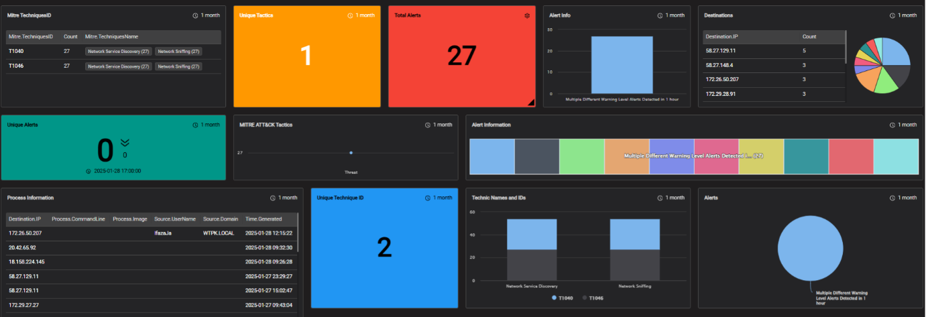Image resolution: width=926 pixels, height=317 pixels.
Task: Click Network Service Discovery (27) tag in T1046 row
Action: point(119,66)
